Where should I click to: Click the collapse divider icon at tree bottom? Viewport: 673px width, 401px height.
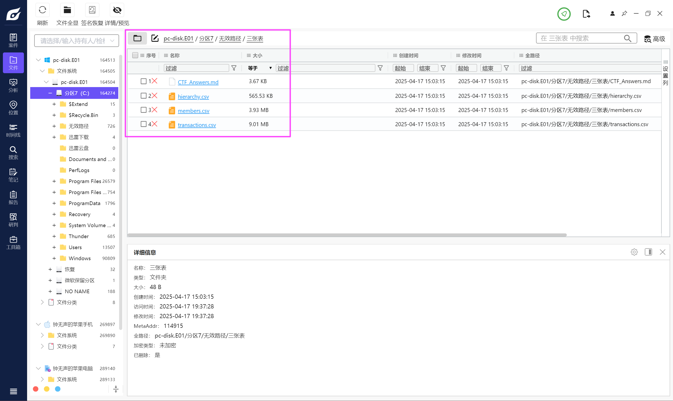[116, 389]
